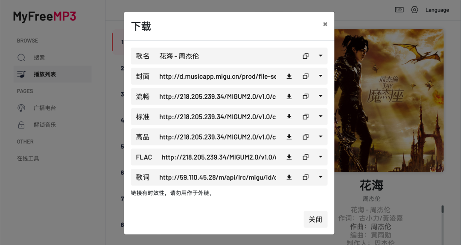461x245 pixels.
Task: Click the playlist music-note icon in sidebar
Action: point(21,74)
